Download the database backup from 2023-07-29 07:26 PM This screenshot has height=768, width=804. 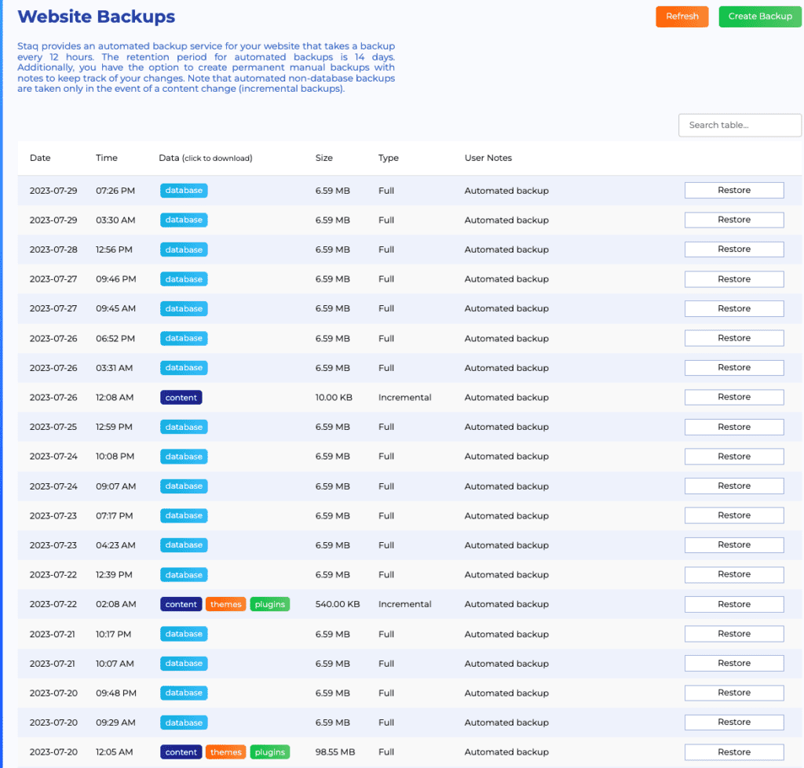pyautogui.click(x=183, y=190)
